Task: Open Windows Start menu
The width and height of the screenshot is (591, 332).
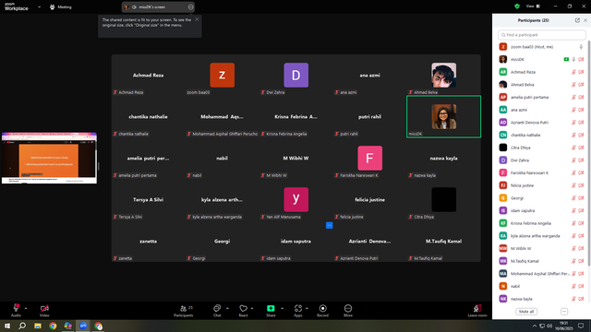Action: coord(7,326)
